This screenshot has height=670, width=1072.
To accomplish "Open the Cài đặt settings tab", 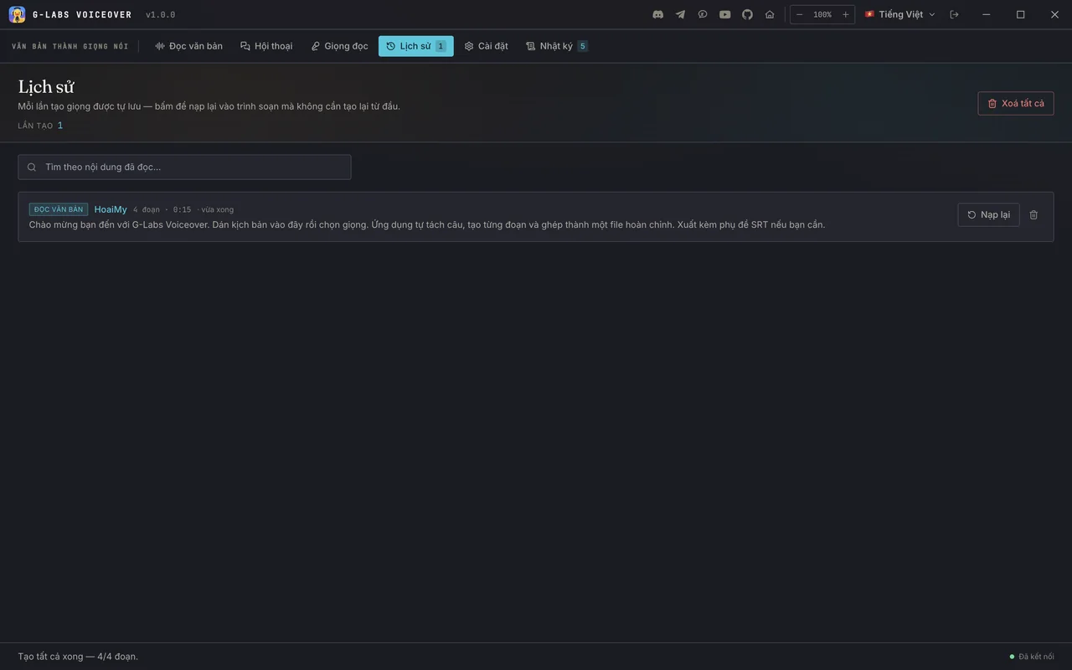I will point(487,46).
